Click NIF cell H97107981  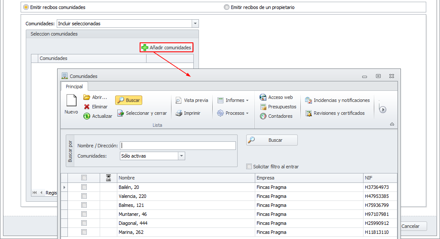pyautogui.click(x=380, y=214)
